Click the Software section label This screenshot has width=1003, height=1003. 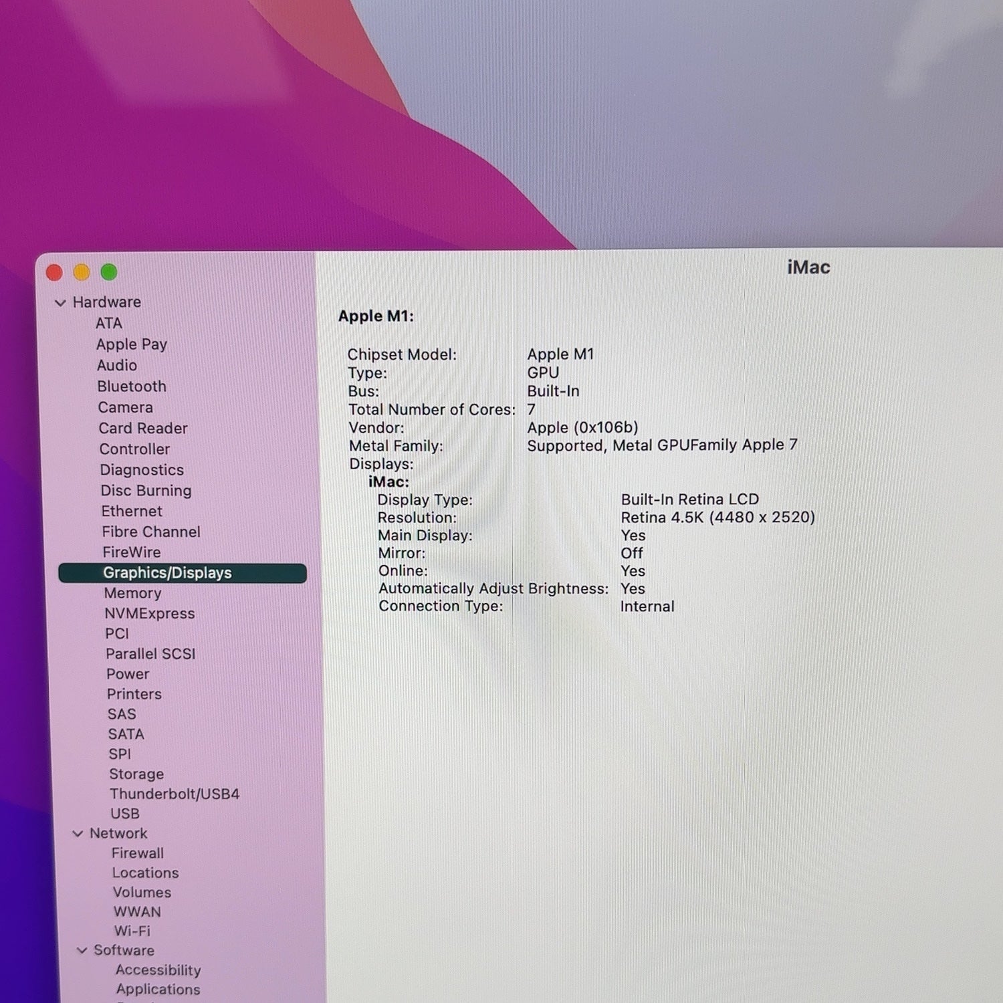click(124, 950)
